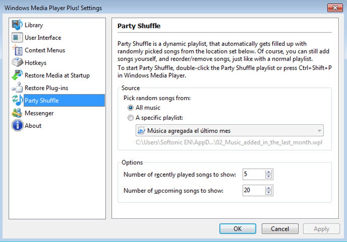Click 'Number of upcoming songs to show' label
Screen dimensions: 347x242
point(173,190)
